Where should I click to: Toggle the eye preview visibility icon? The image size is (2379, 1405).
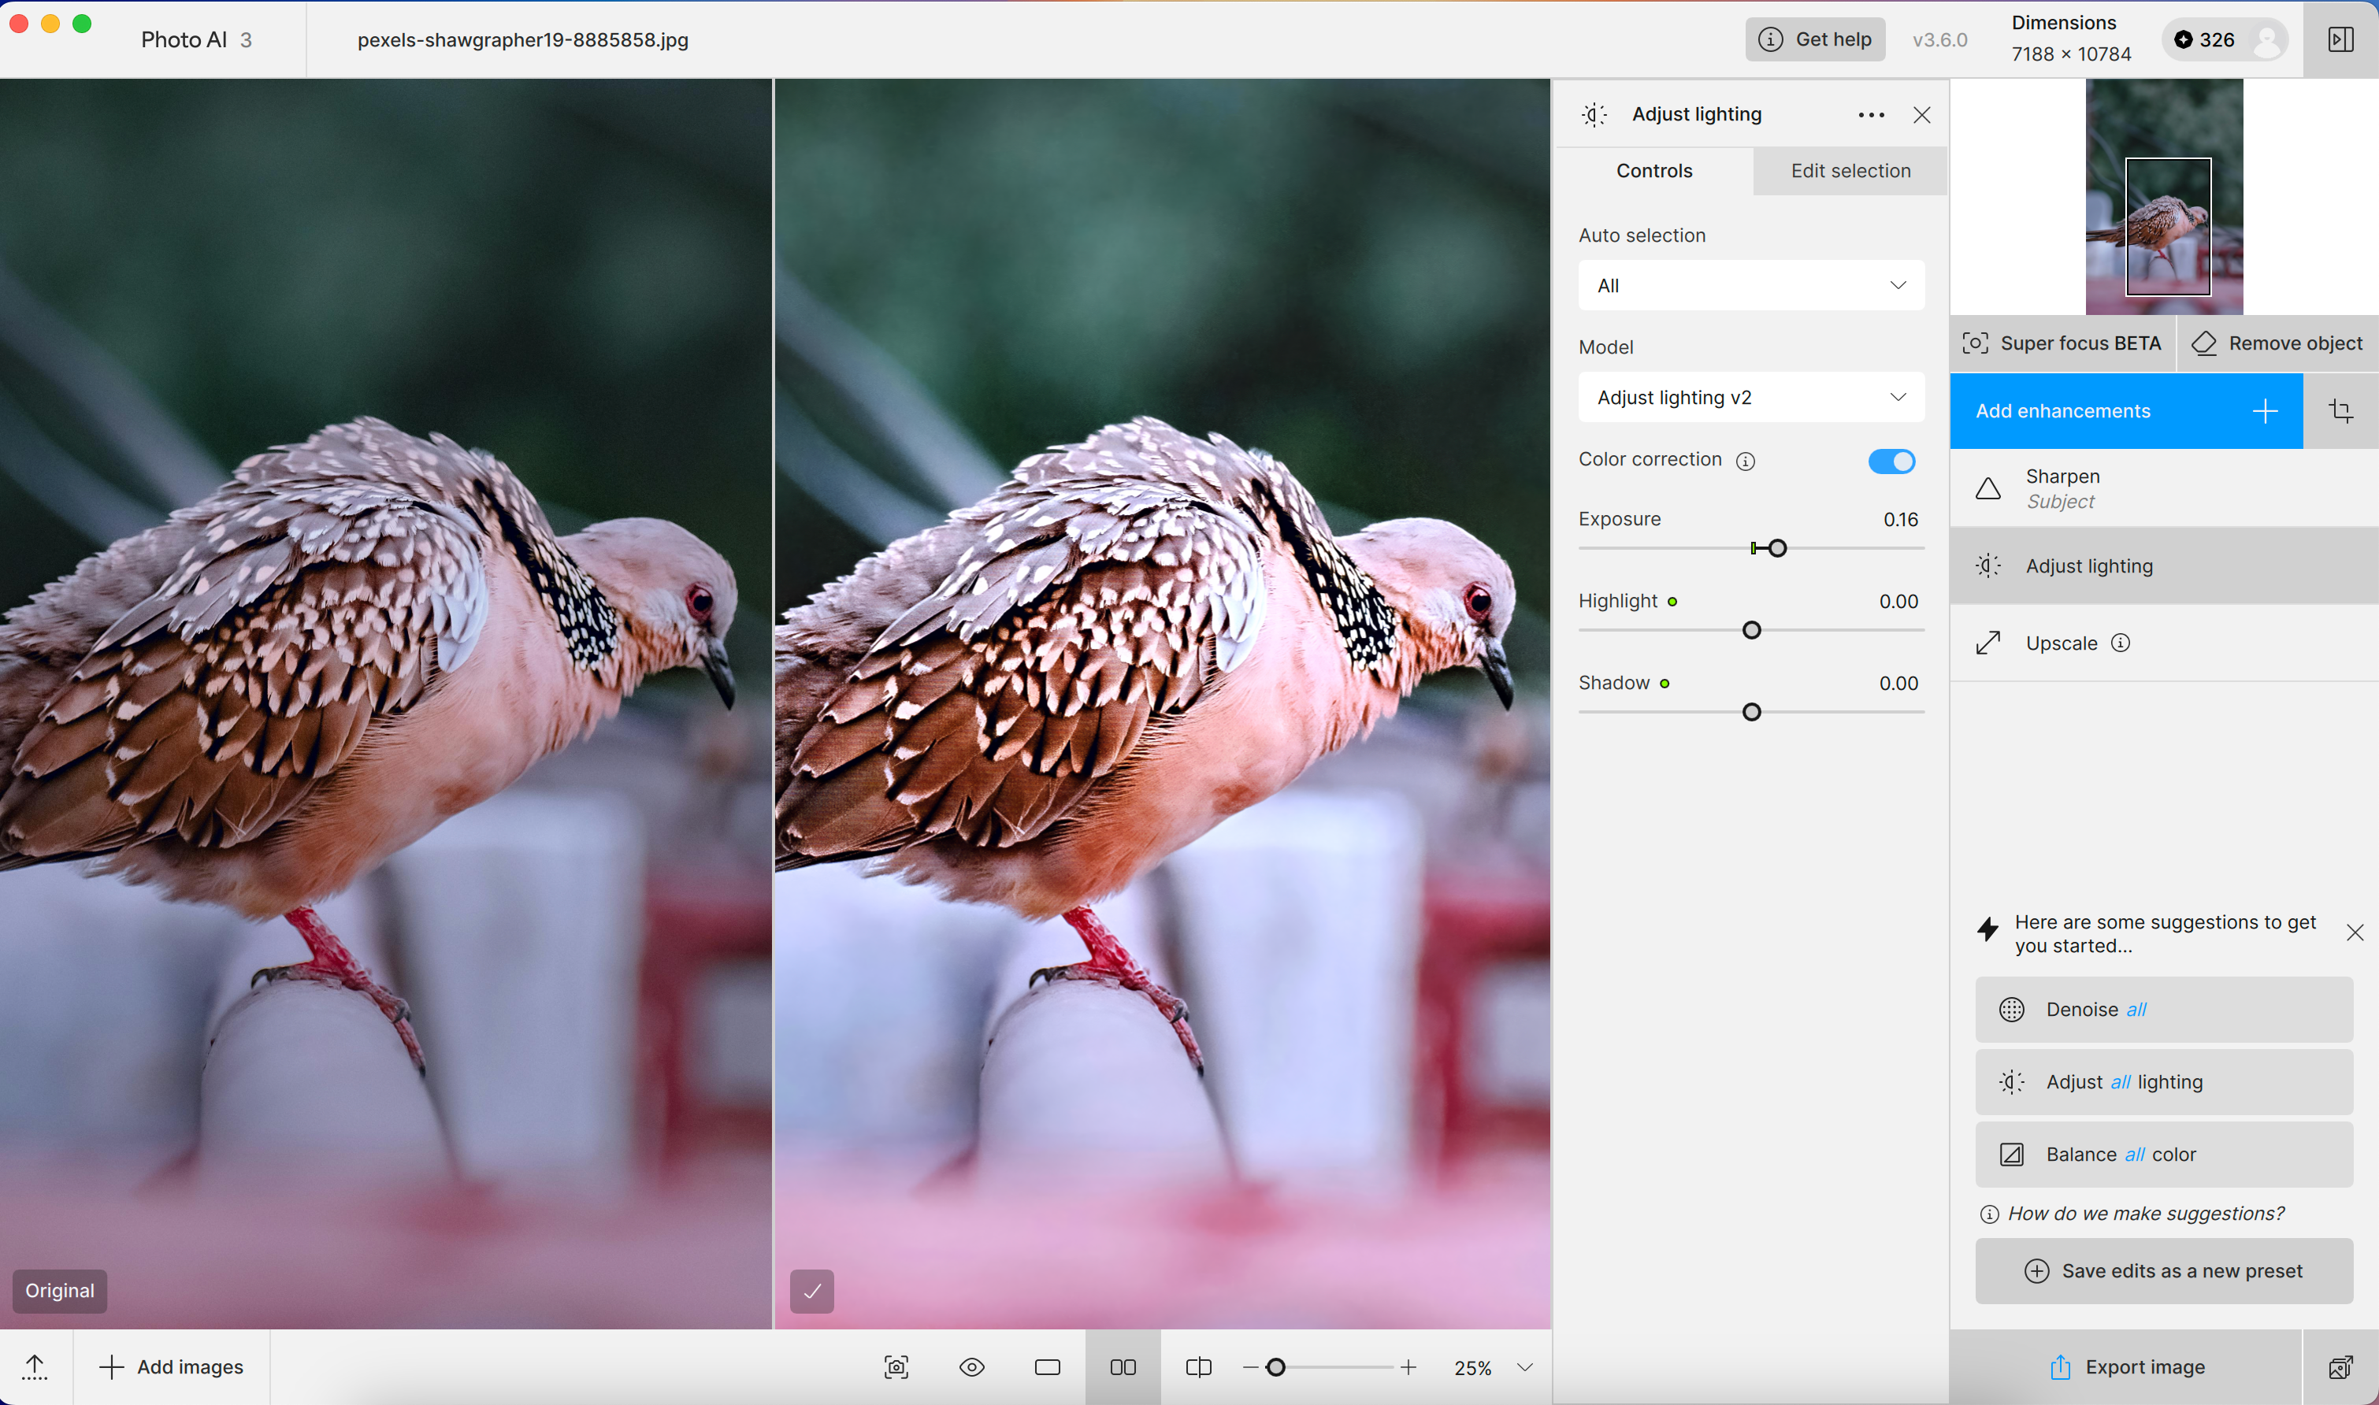(x=971, y=1367)
